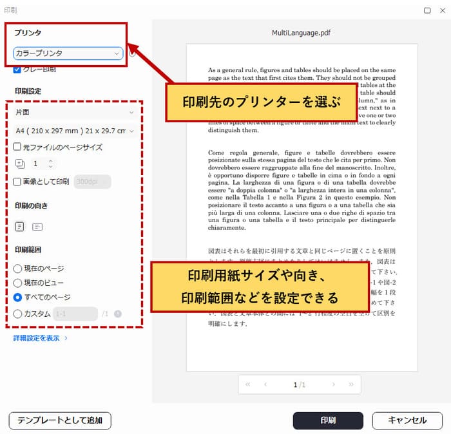Close the print dialog window
Viewport: 451px width, 434px height.
point(443,11)
